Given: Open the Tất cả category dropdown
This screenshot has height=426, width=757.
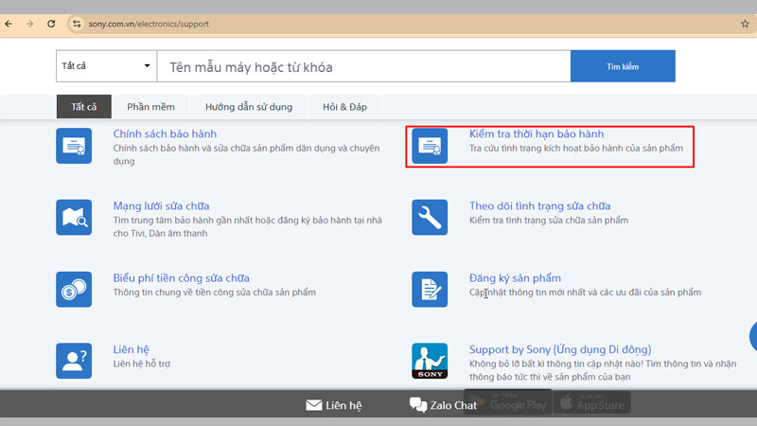Looking at the screenshot, I should 106,66.
